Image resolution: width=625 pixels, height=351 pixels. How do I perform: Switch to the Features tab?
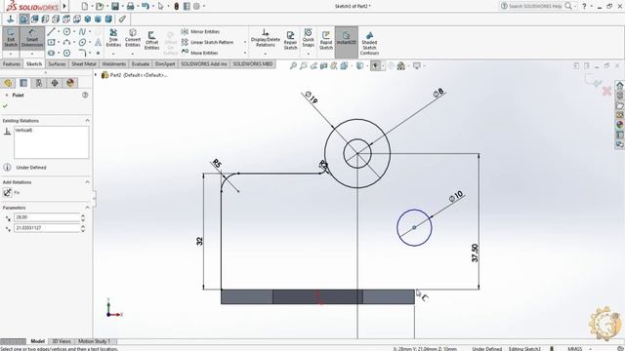pyautogui.click(x=12, y=63)
